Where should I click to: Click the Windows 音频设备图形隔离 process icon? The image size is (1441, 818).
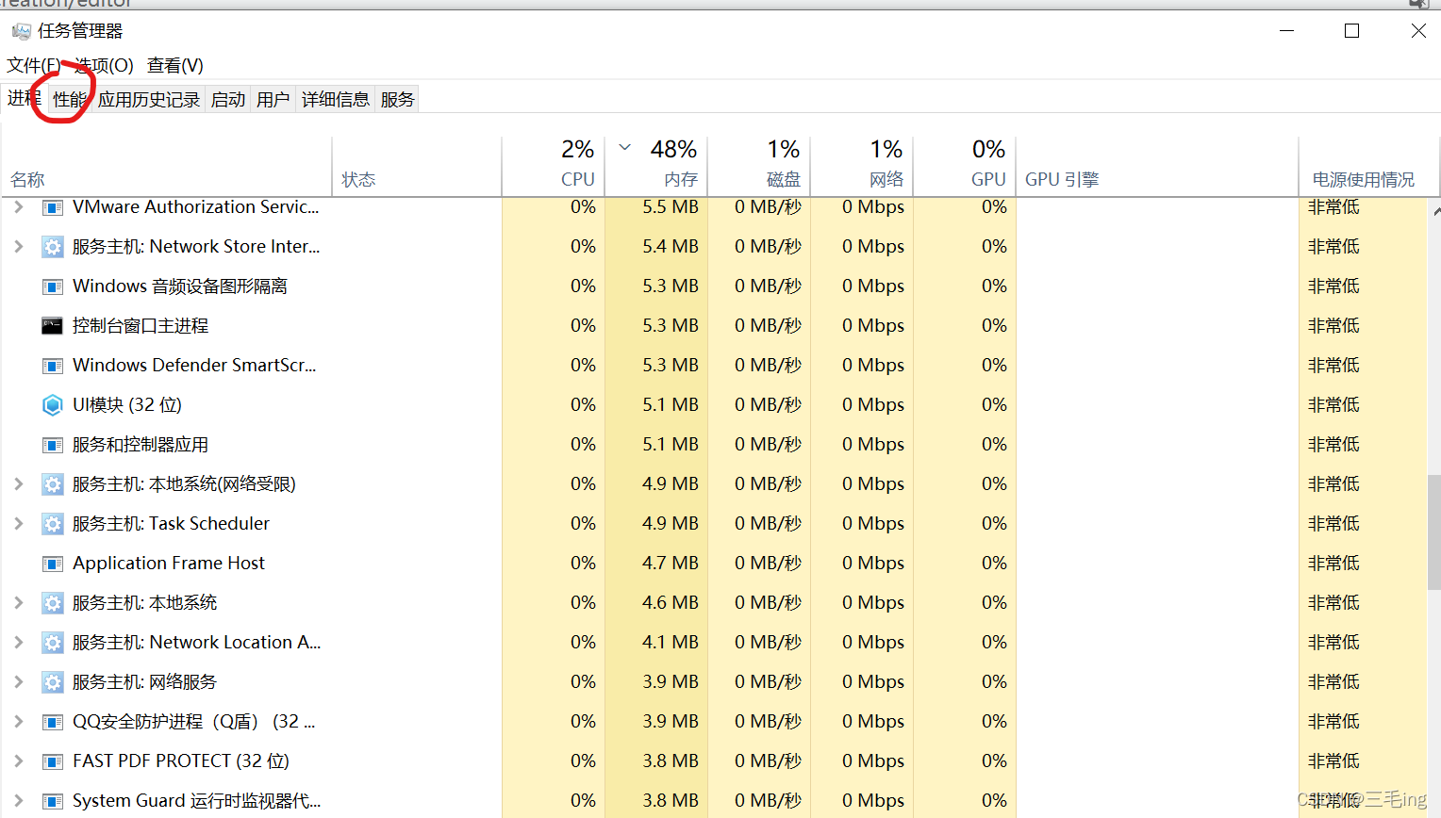[x=53, y=286]
